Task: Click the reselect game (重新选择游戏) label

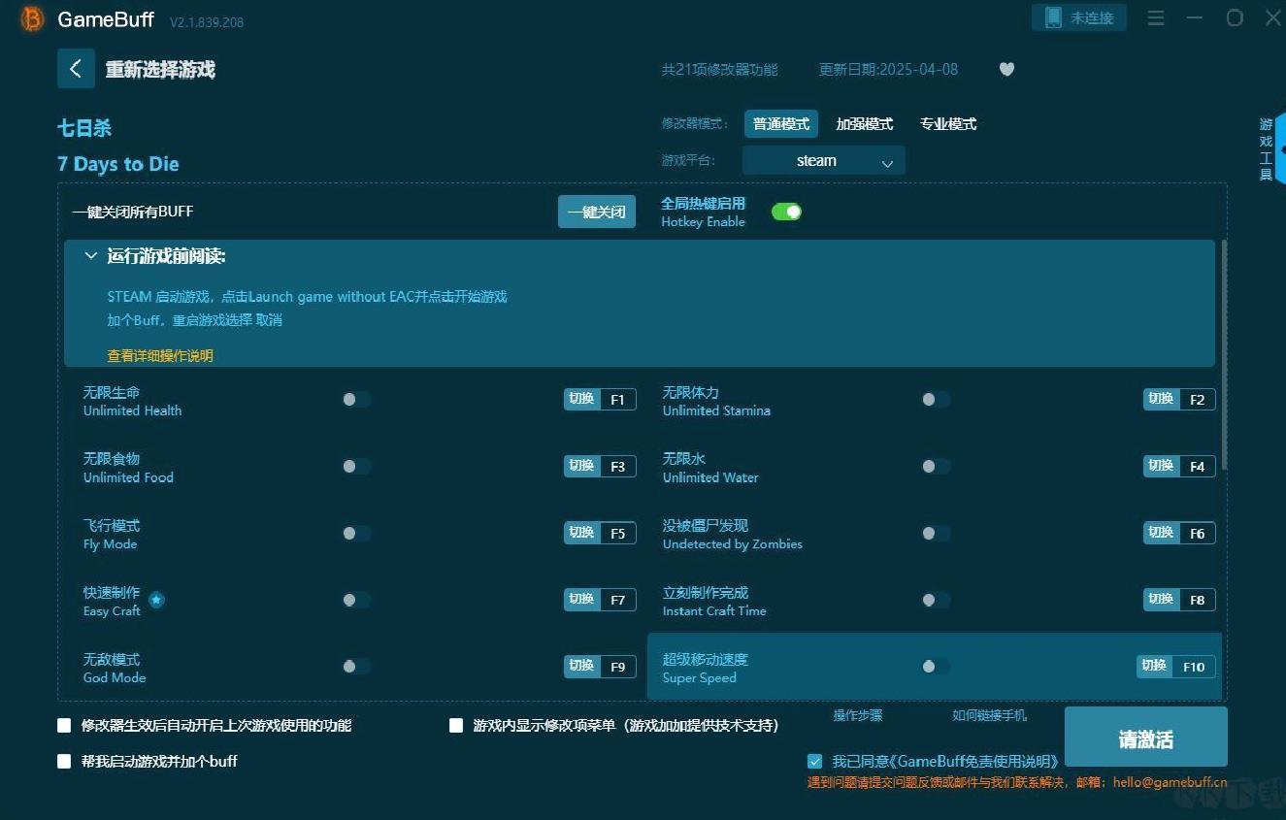Action: point(160,70)
